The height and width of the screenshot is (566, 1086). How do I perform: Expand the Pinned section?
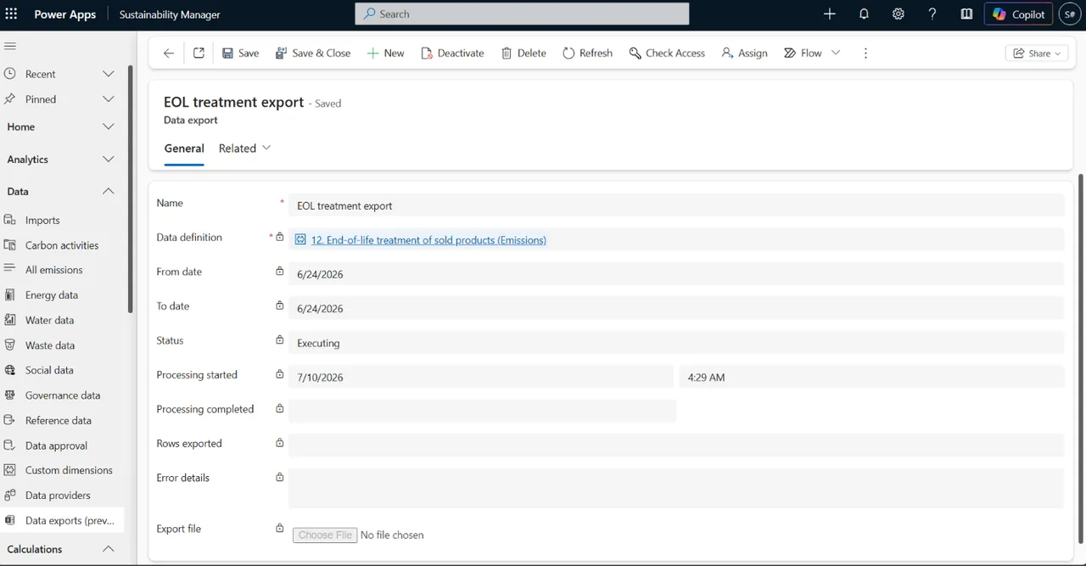pyautogui.click(x=108, y=99)
